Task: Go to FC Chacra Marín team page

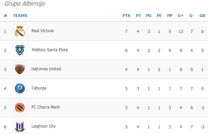Action: 46,107
